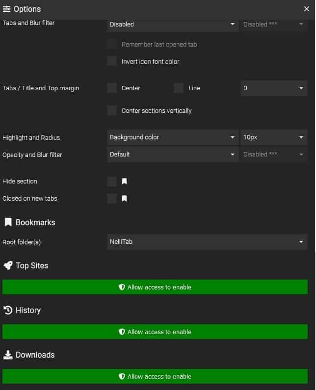The width and height of the screenshot is (316, 390).
Task: Click the Bookmarks section heading icon
Action: tap(8, 222)
